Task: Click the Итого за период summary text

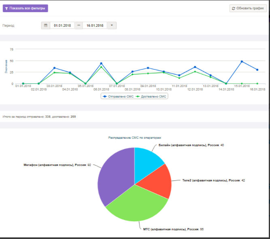Action: (x=39, y=116)
